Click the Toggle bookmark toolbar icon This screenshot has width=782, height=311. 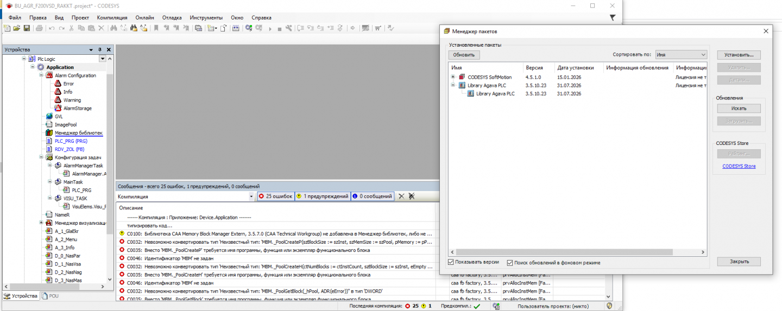click(x=156, y=28)
